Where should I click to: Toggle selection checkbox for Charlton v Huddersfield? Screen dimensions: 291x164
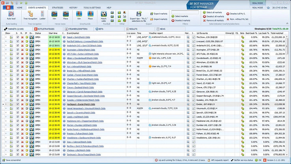click(x=18, y=79)
